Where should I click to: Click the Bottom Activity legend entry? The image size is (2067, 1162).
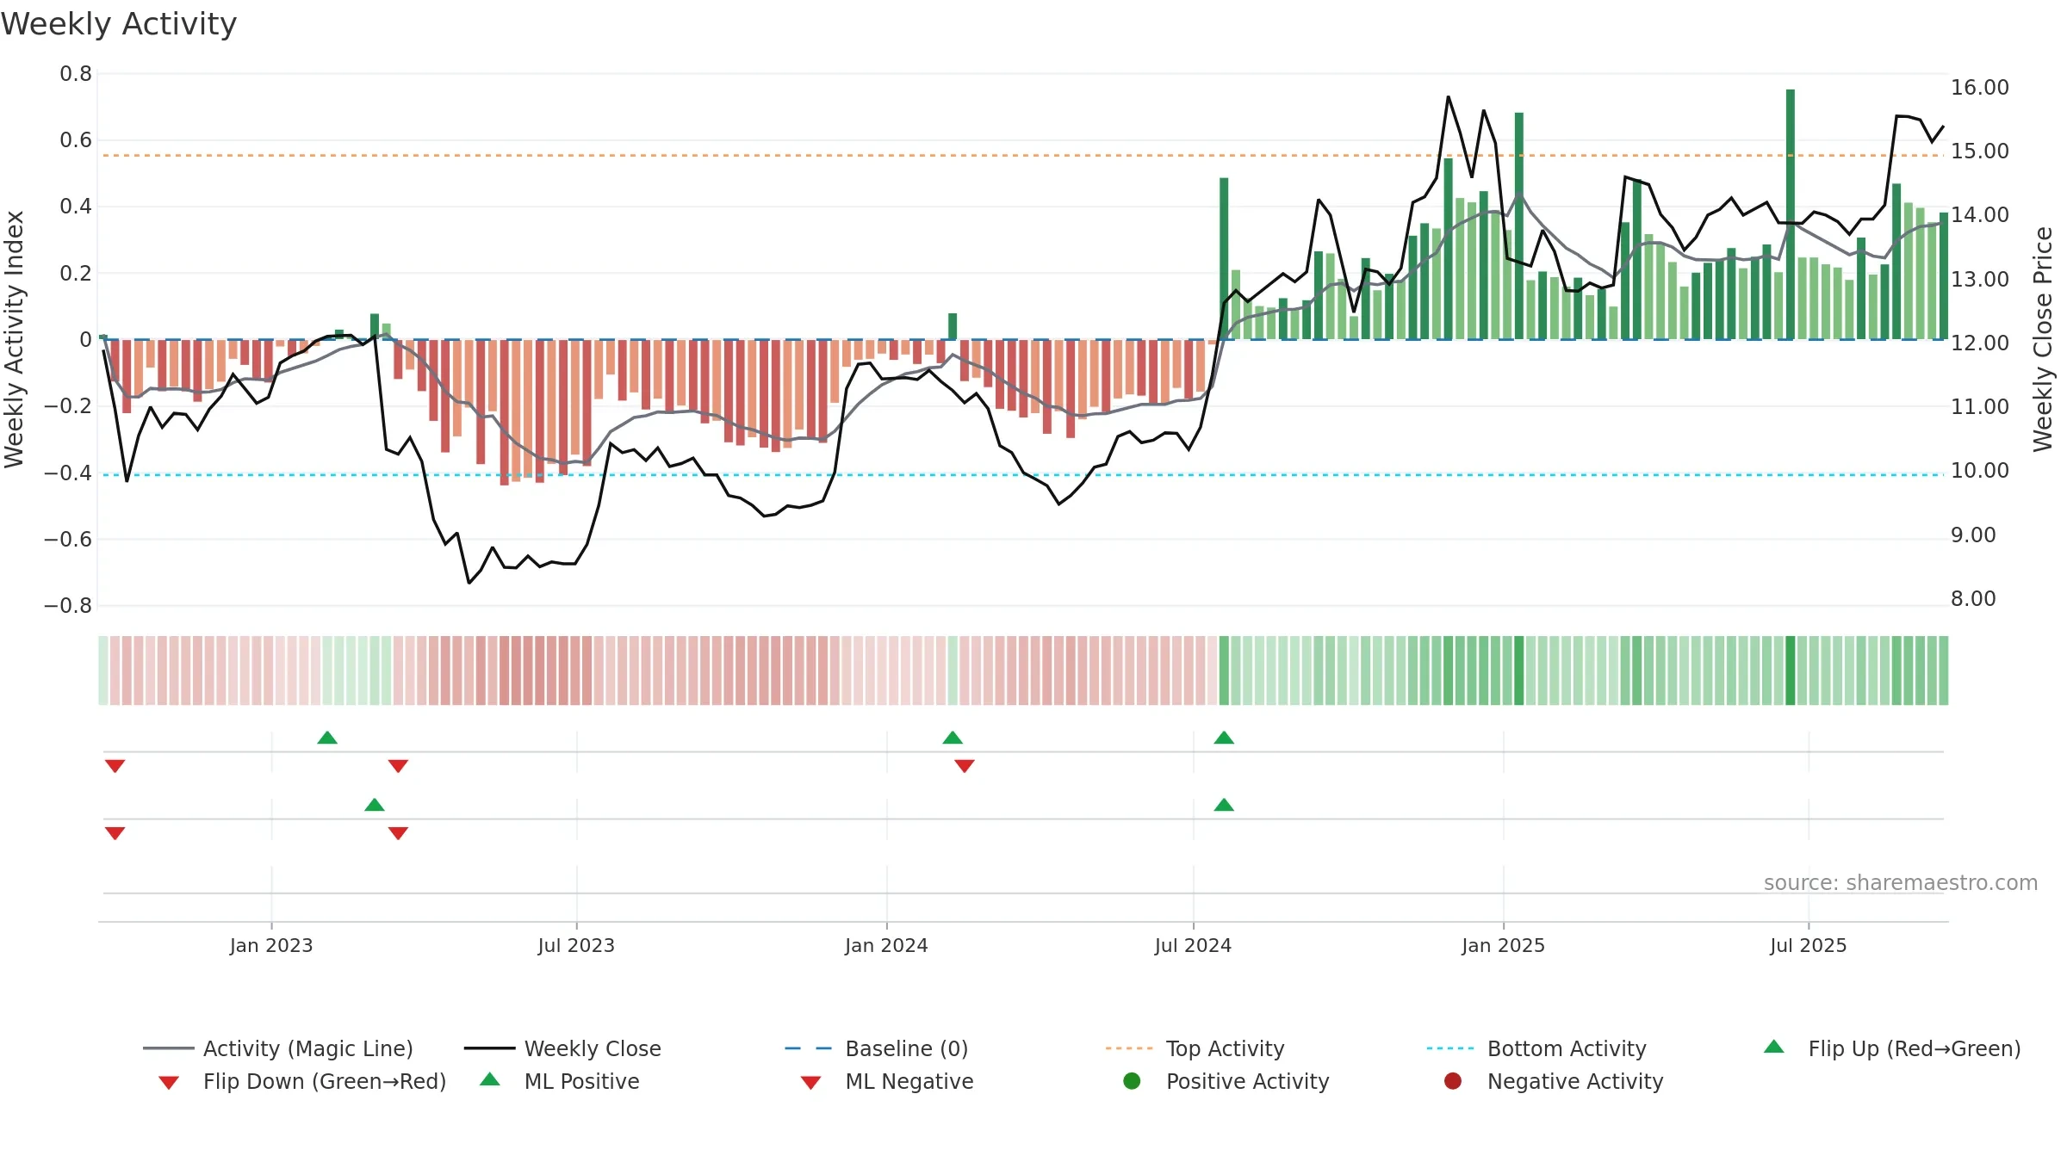1536,1048
